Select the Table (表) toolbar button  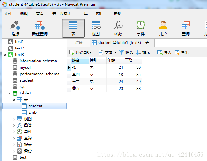tap(73, 28)
